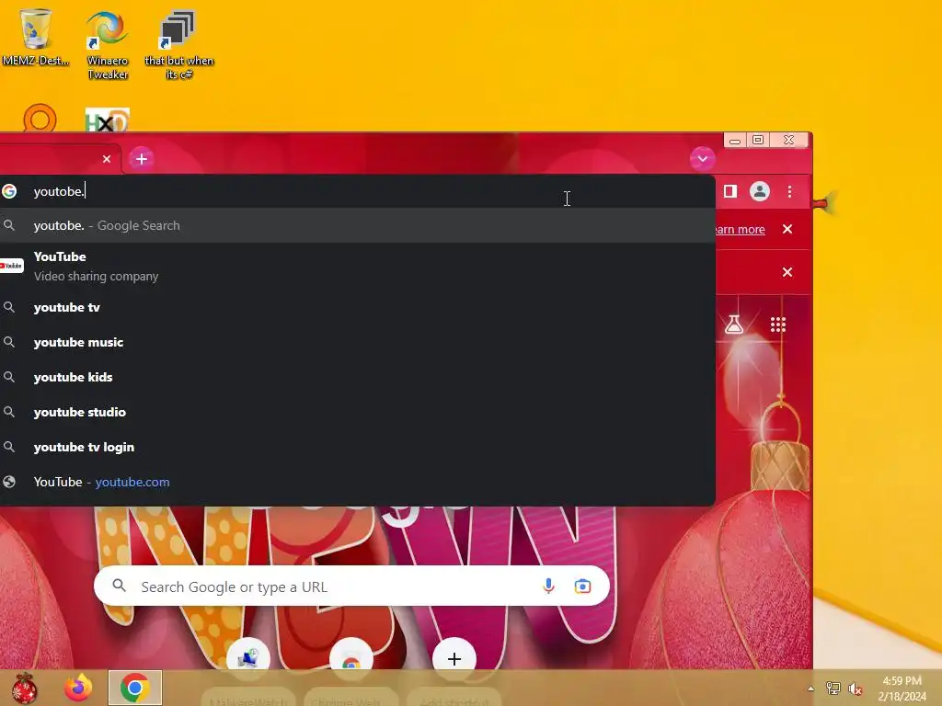Open the muted volume tray icon
The width and height of the screenshot is (942, 706).
tap(855, 689)
